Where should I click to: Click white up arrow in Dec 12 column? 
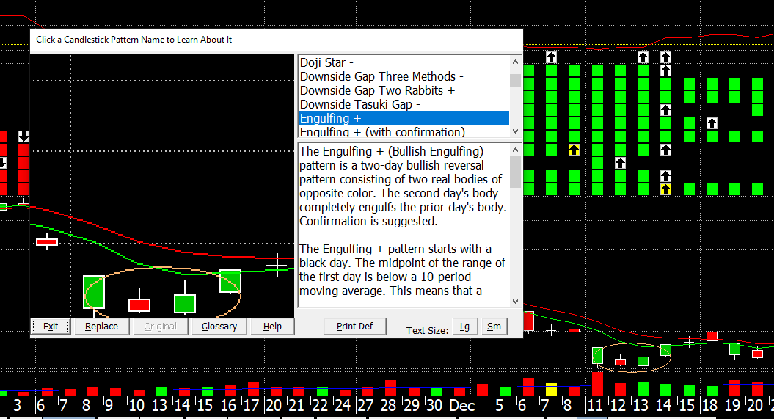pos(620,162)
